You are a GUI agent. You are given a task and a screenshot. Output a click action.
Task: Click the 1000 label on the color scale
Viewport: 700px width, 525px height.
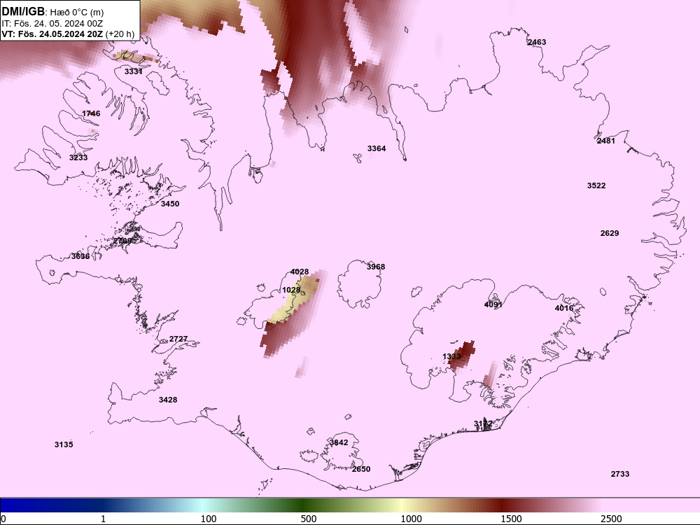tap(411, 519)
